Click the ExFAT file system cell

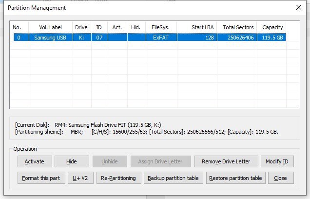point(161,38)
